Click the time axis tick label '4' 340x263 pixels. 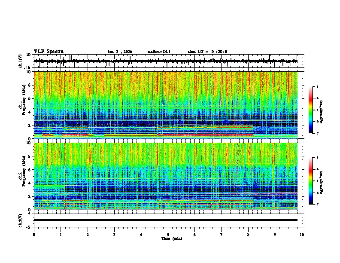pyautogui.click(x=141, y=235)
